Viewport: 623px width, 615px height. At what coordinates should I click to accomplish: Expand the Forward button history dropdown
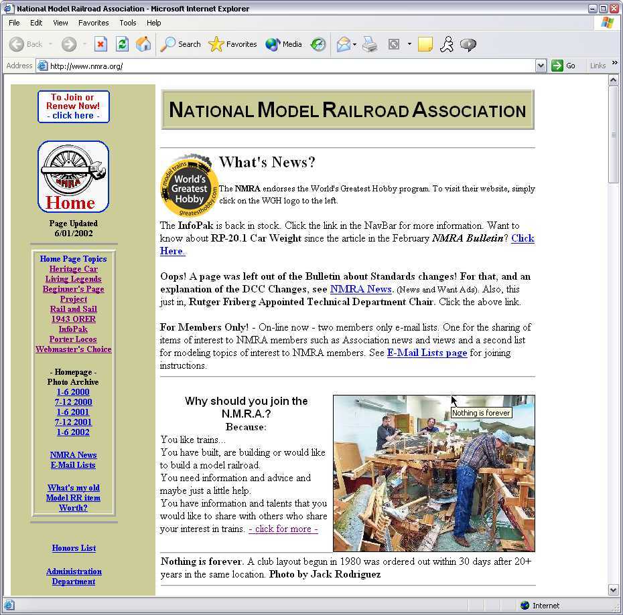[84, 44]
